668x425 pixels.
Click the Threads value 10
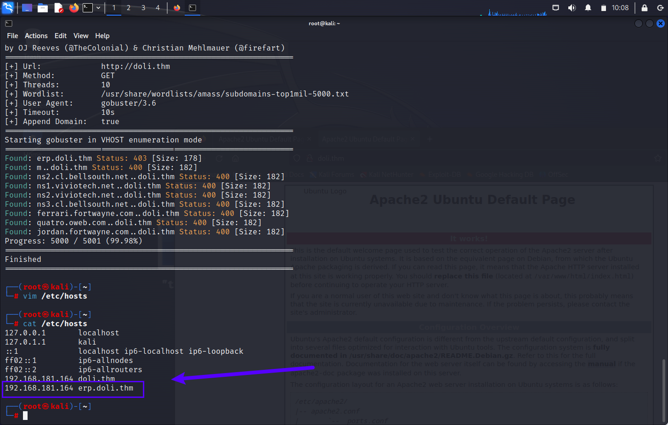(x=106, y=85)
